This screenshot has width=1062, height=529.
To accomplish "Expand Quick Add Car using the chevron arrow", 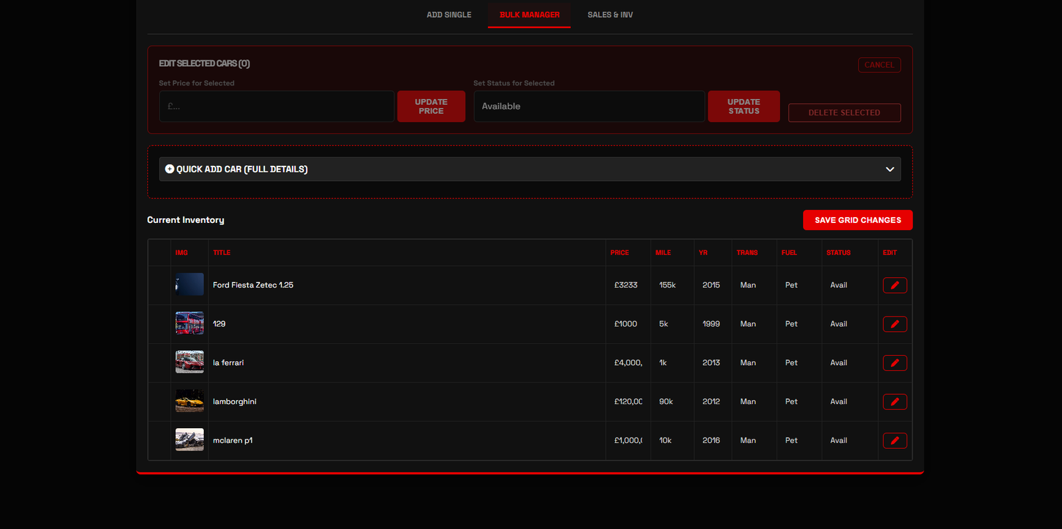I will [889, 169].
